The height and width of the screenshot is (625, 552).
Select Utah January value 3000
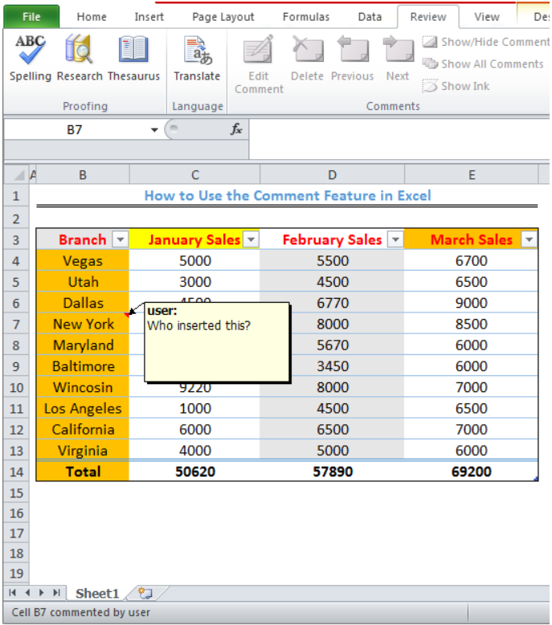pos(195,282)
